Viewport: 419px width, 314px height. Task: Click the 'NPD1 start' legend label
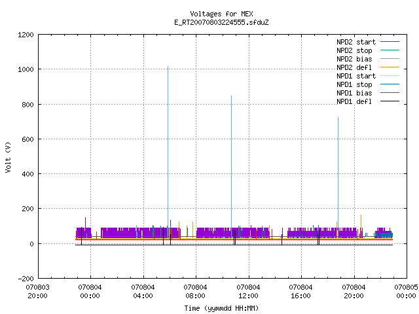click(356, 76)
